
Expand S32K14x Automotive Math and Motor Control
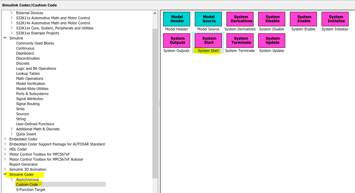pyautogui.click(x=11, y=23)
